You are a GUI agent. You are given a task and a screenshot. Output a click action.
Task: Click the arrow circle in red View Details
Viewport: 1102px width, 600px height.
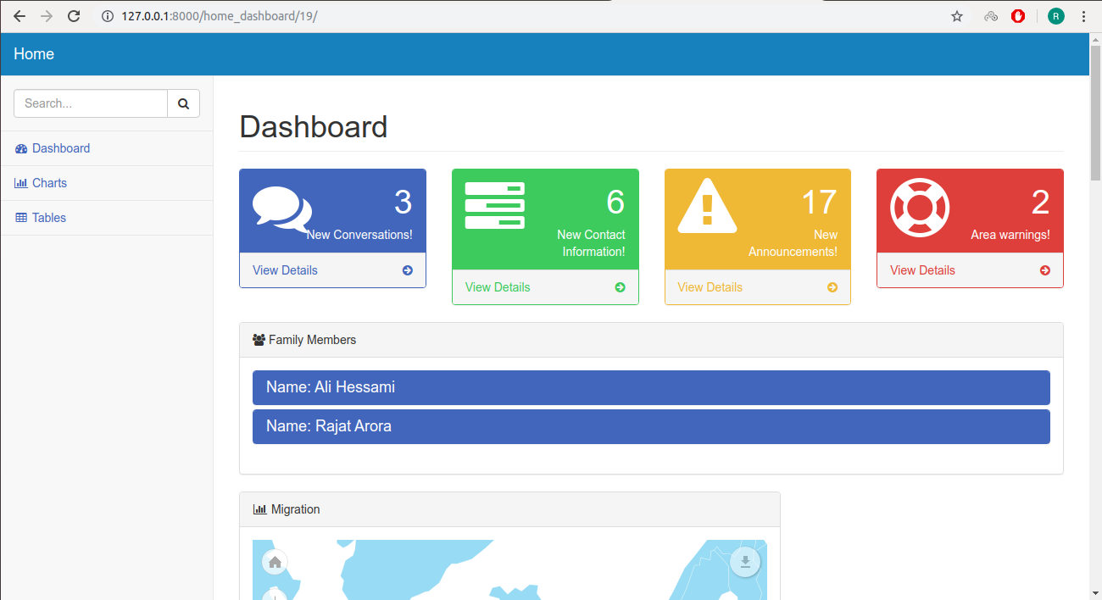[x=1045, y=270]
